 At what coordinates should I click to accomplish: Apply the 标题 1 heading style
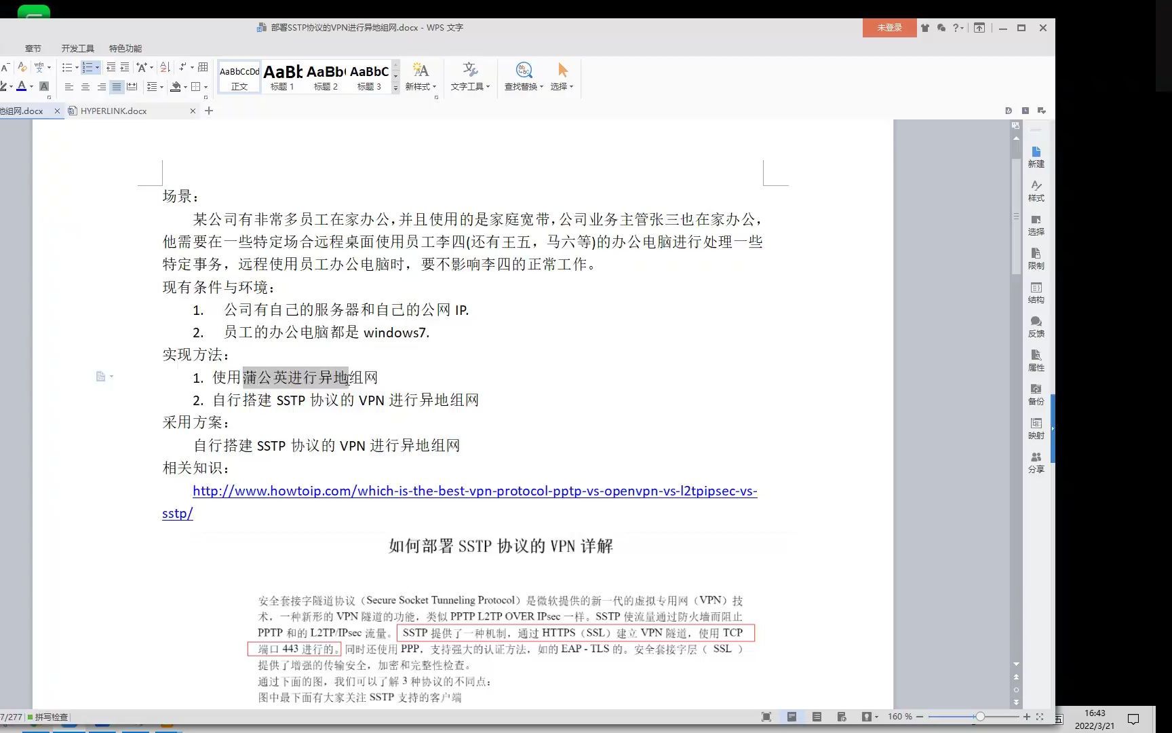click(282, 77)
